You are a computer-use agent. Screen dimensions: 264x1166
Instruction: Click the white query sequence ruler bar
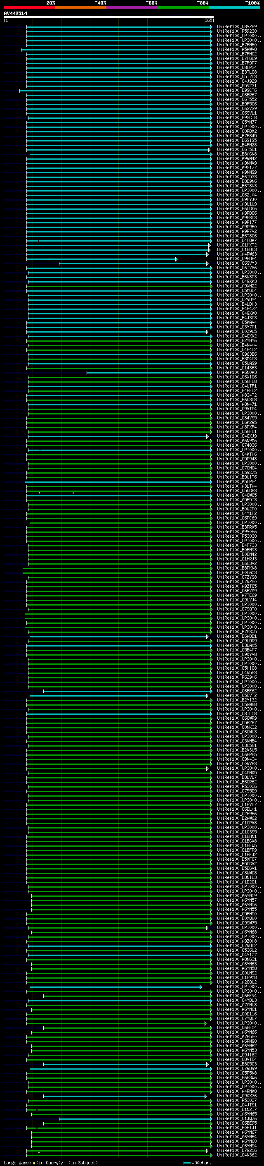tap(109, 17)
